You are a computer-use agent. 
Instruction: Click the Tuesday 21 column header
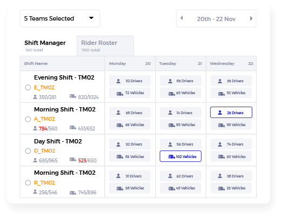(x=180, y=63)
